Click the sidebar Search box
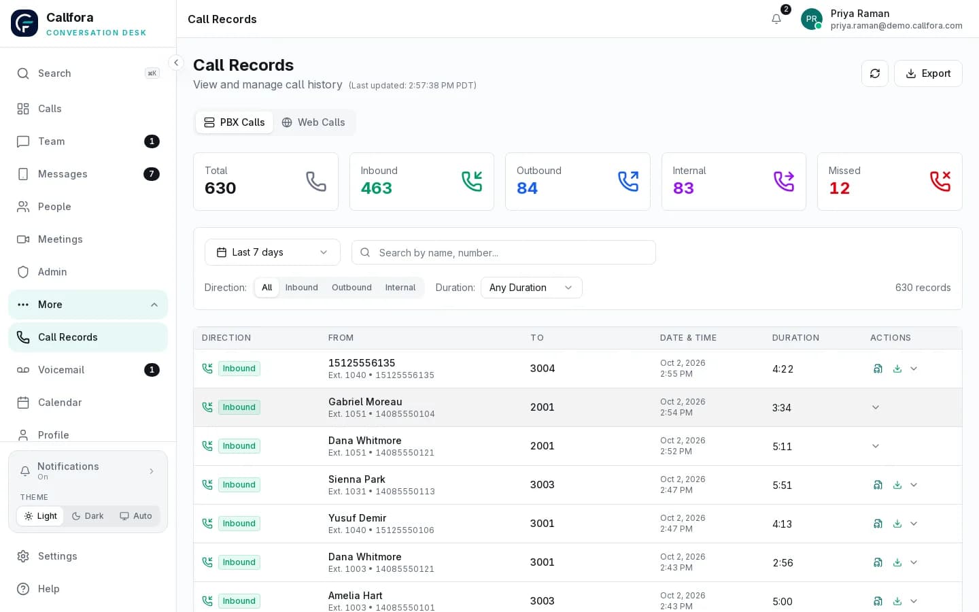The image size is (979, 612). point(88,73)
